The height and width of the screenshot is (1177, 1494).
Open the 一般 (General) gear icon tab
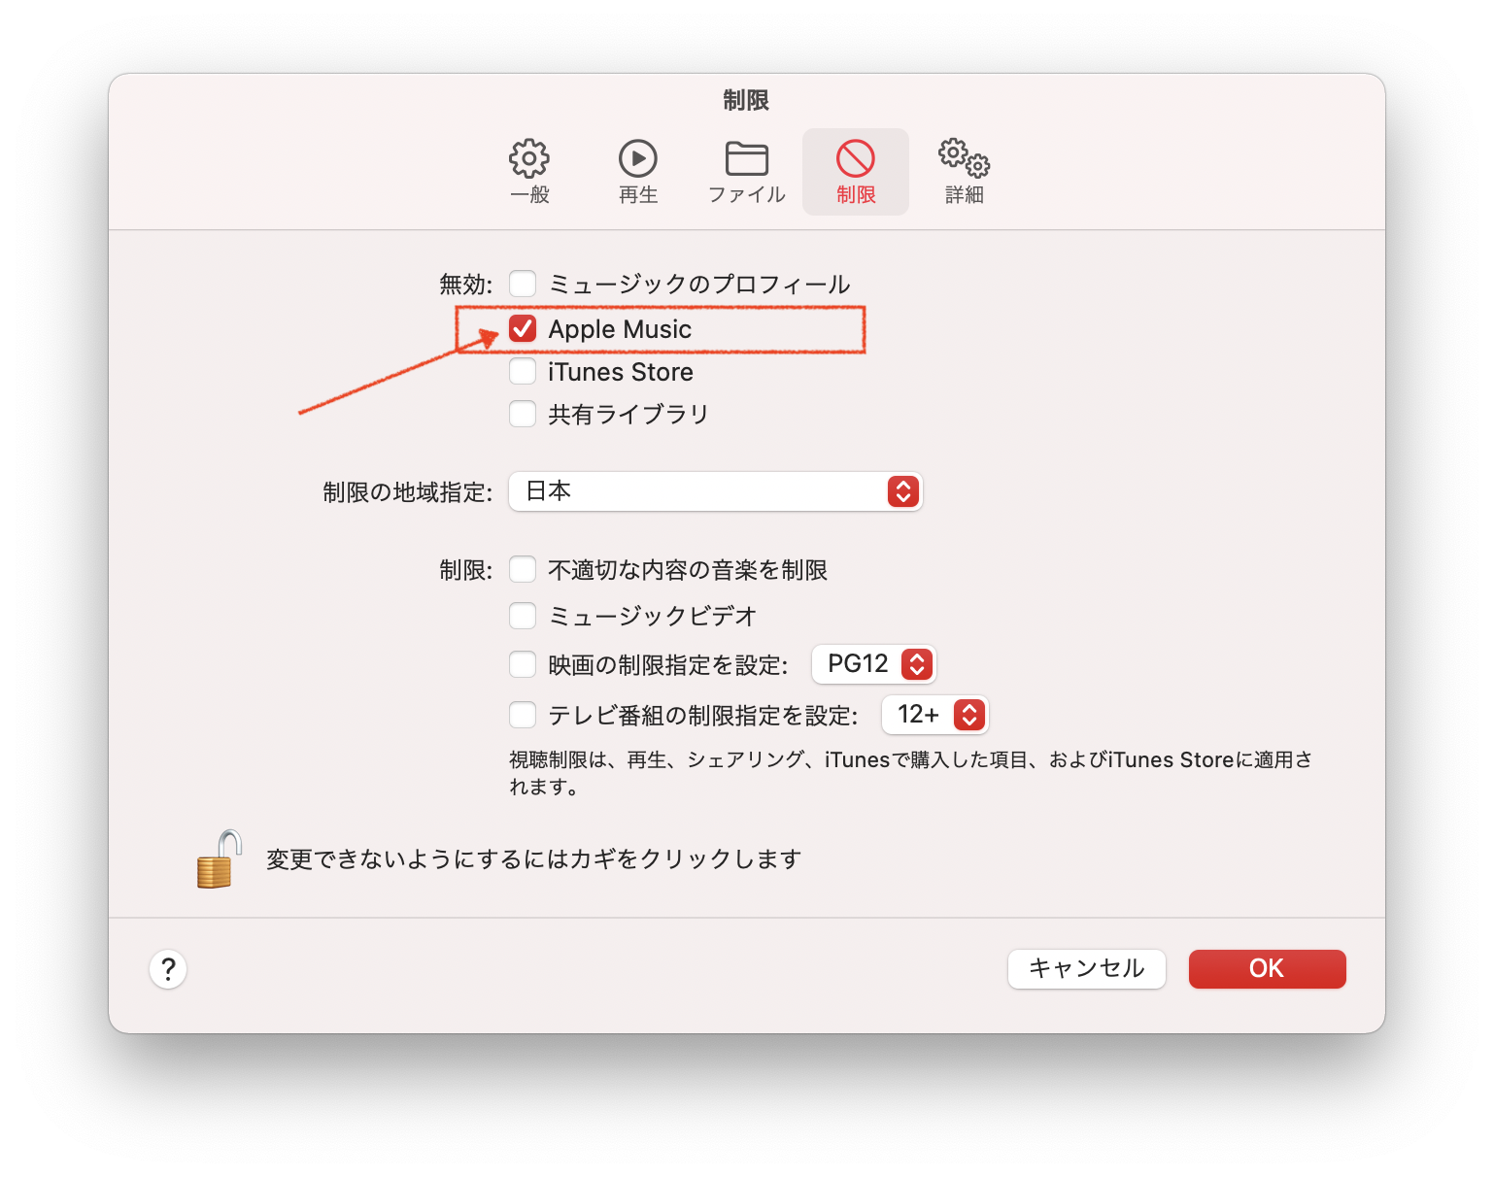point(529,172)
